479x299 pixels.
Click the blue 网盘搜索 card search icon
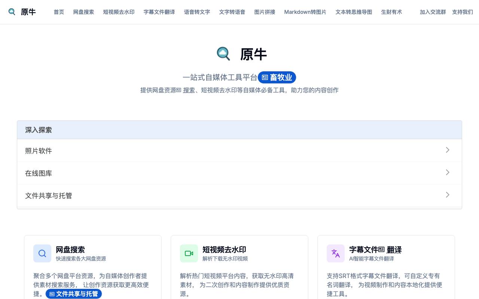coord(42,253)
